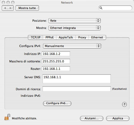Open the round question mark help button

tap(124, 104)
